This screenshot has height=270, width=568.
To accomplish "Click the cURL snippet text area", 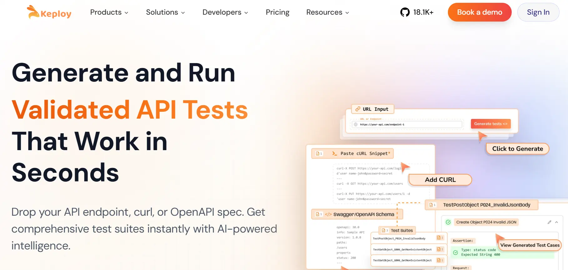I will click(x=381, y=184).
